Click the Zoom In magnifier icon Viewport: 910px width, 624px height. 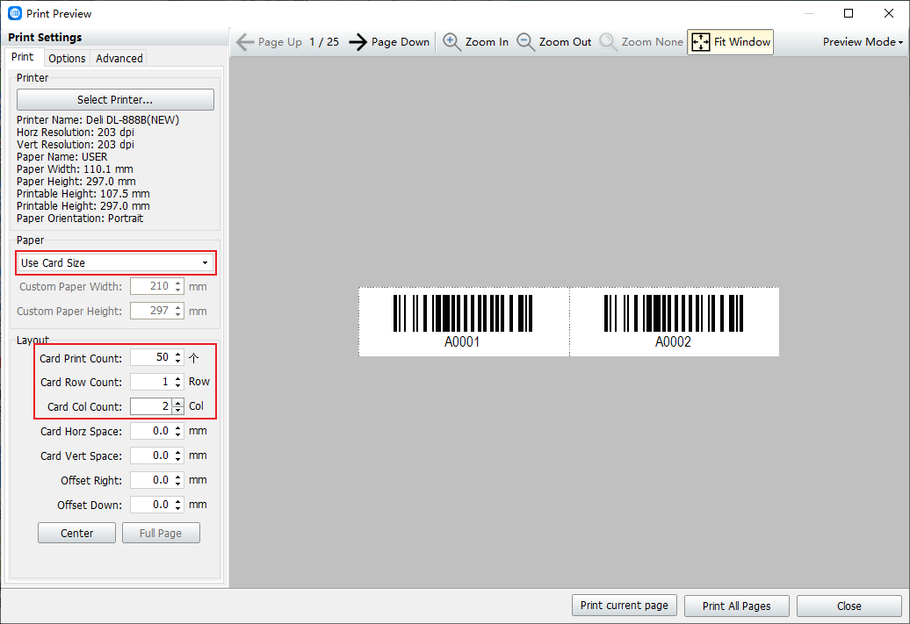pyautogui.click(x=451, y=42)
